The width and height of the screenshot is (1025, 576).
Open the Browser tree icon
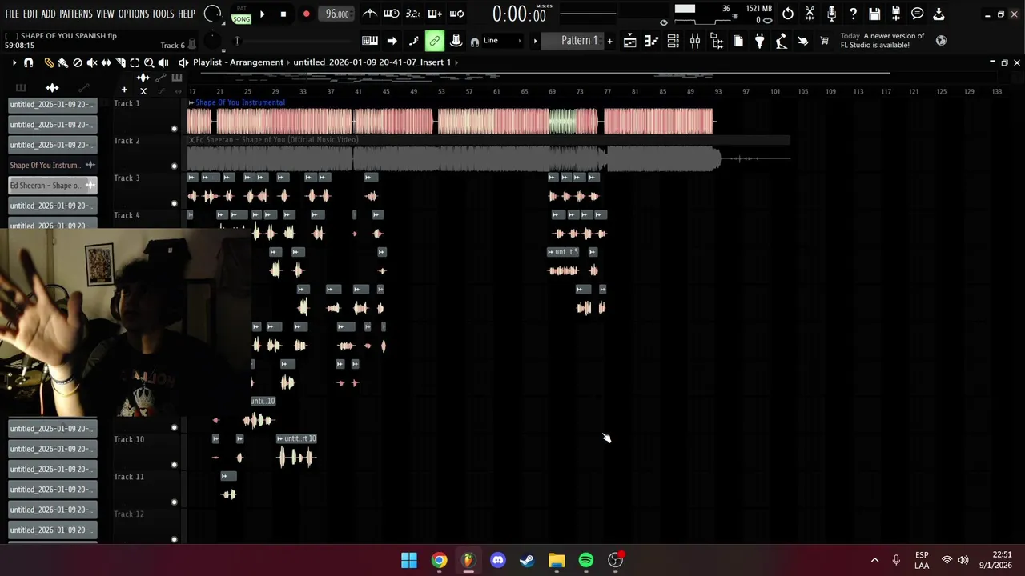(717, 41)
